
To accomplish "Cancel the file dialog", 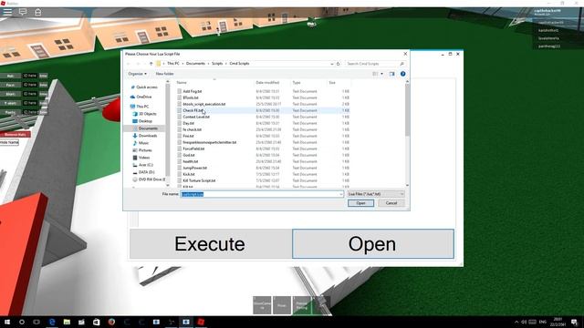I will click(391, 203).
